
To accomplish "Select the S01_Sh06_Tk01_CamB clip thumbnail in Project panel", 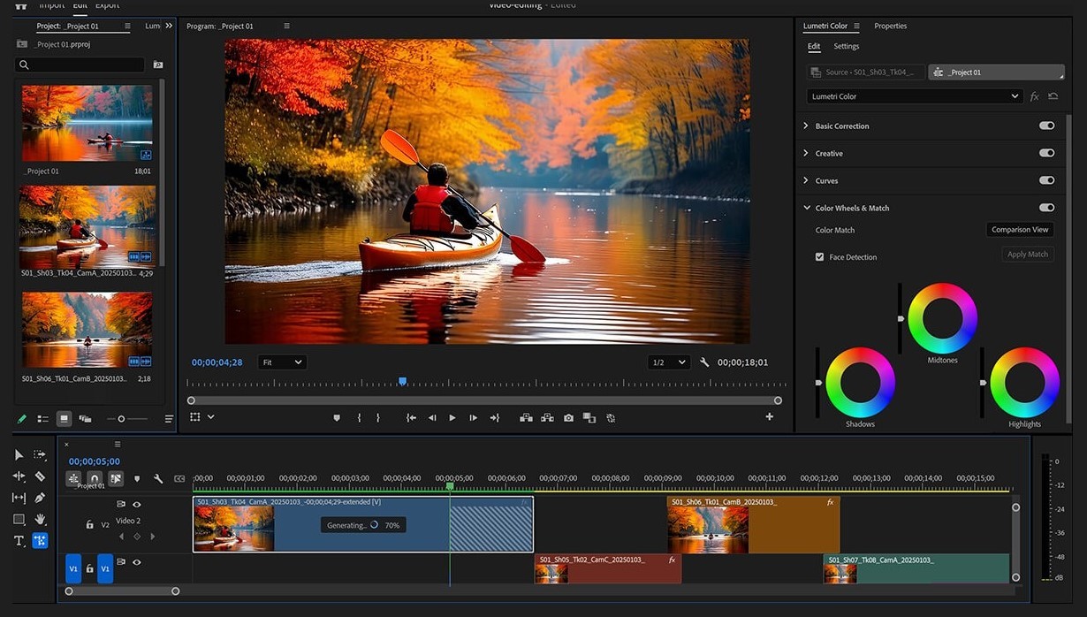I will pos(87,330).
